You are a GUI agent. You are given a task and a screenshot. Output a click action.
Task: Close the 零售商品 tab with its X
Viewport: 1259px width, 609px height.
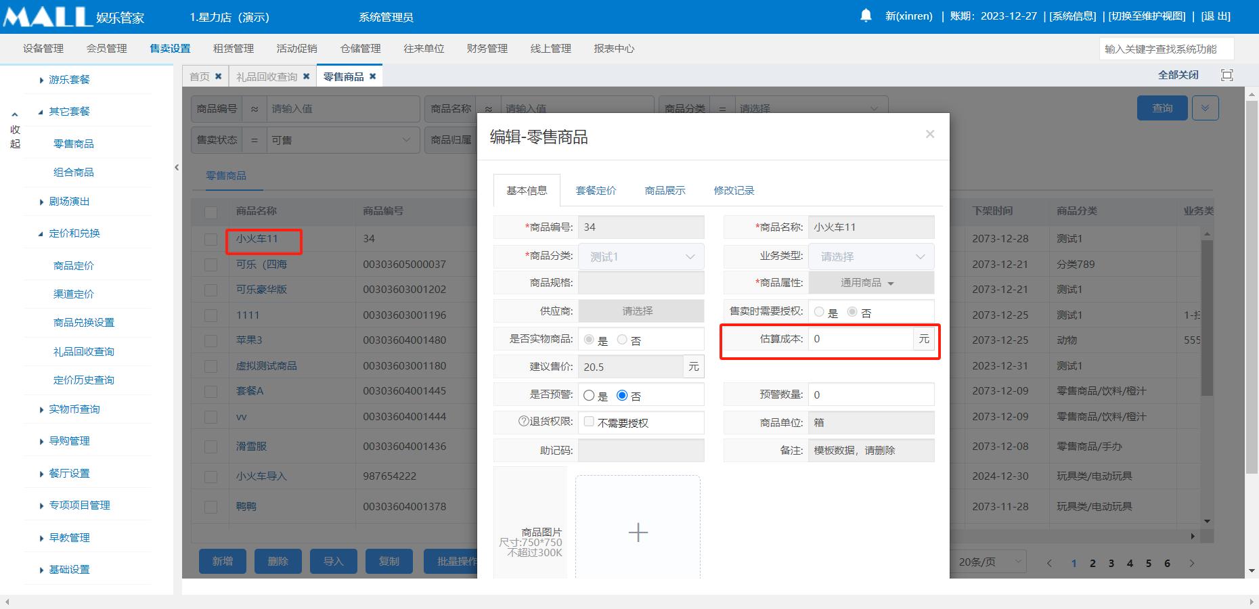372,76
